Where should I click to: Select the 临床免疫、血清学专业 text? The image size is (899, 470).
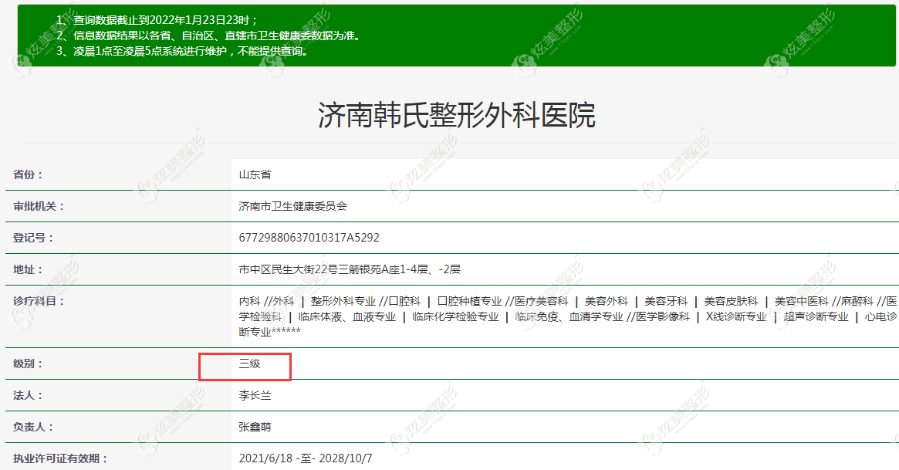(x=569, y=316)
